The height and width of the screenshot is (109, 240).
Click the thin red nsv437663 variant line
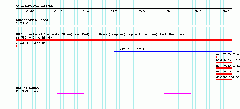click(224, 57)
